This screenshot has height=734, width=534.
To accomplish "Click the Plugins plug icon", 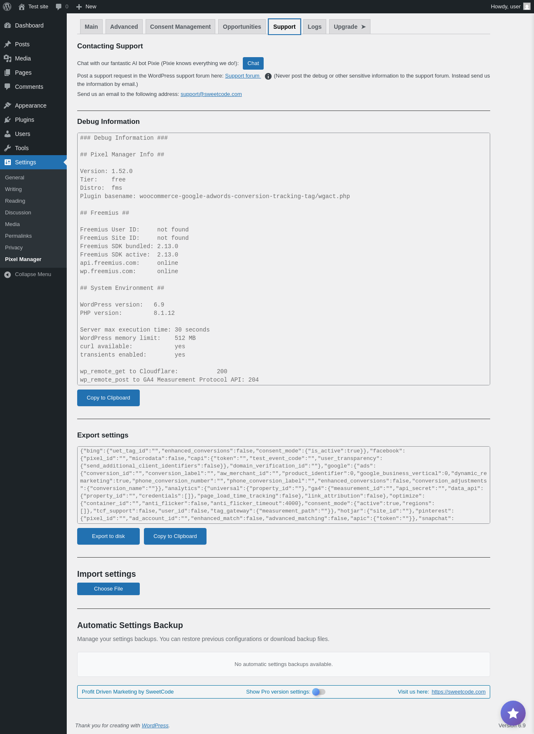I will [x=8, y=120].
